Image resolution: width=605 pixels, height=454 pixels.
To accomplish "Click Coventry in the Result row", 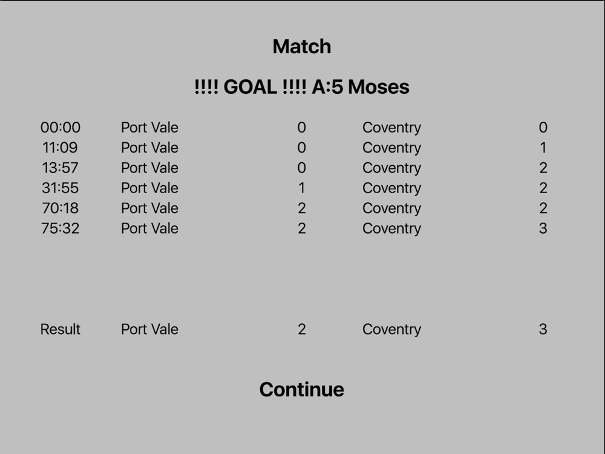I will click(391, 329).
